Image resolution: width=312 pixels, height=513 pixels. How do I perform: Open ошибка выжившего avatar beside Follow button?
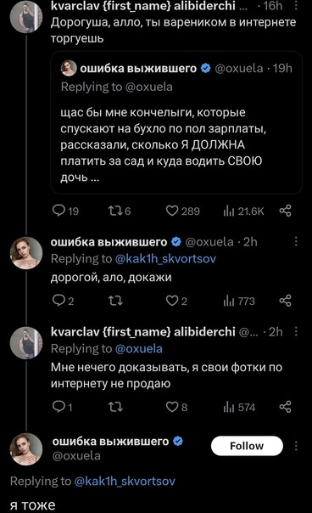click(x=26, y=448)
